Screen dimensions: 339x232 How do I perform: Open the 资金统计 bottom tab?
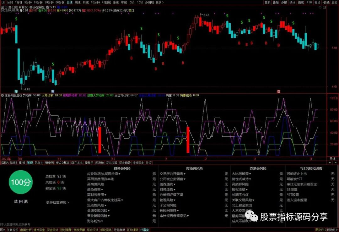(52, 230)
